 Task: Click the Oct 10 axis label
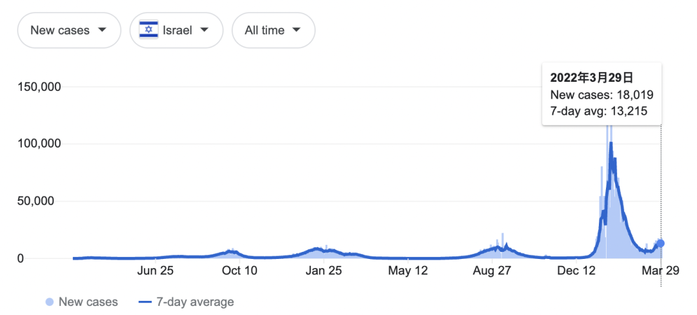tap(239, 271)
